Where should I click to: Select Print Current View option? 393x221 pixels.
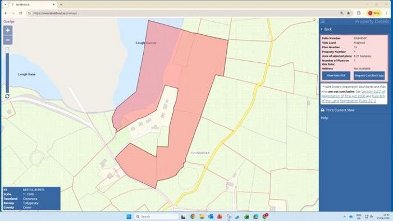[x=340, y=110]
